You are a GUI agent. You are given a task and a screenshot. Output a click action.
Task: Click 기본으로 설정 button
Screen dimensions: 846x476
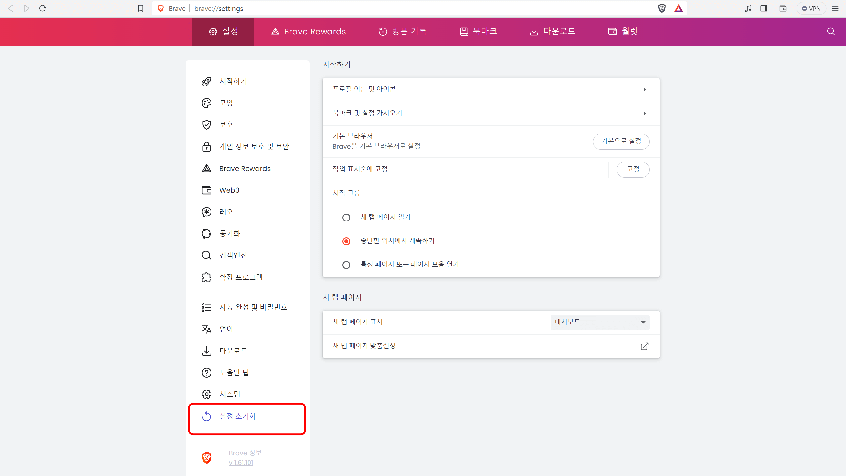[621, 141]
